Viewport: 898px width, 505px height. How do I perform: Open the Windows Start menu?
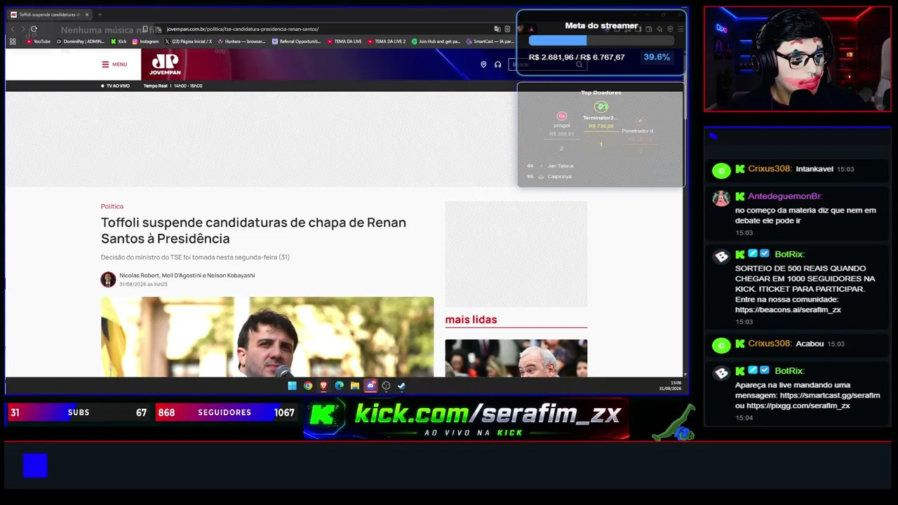292,386
